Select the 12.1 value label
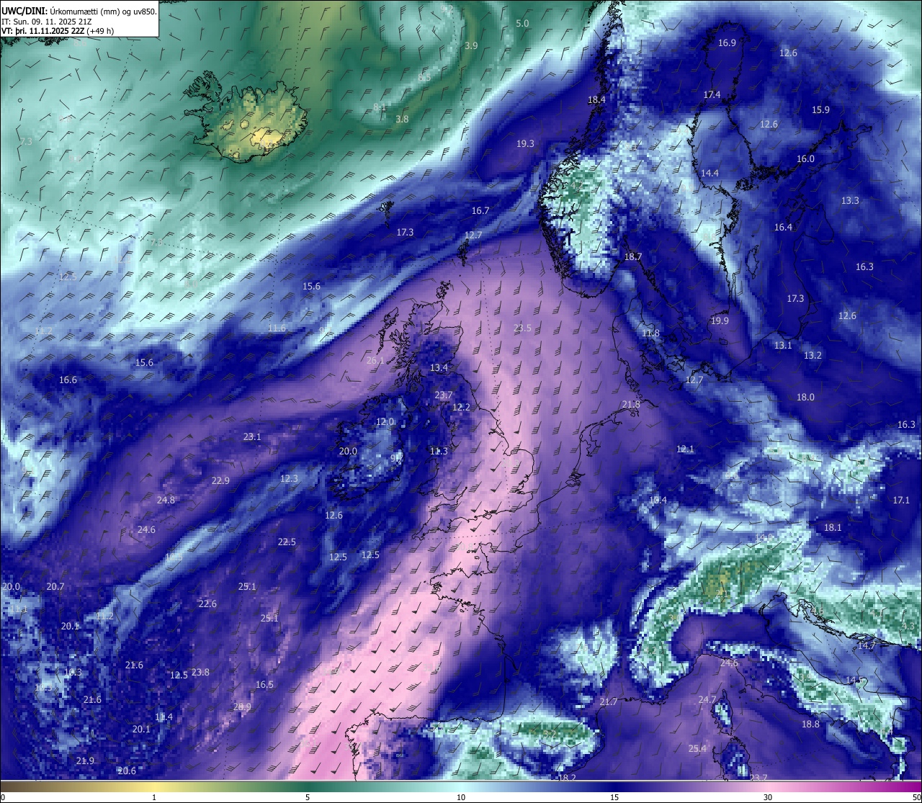This screenshot has height=803, width=922. (685, 449)
